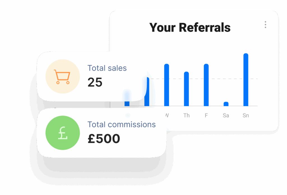The height and width of the screenshot is (195, 287).
Task: Click the sales value 25
Action: 95,82
